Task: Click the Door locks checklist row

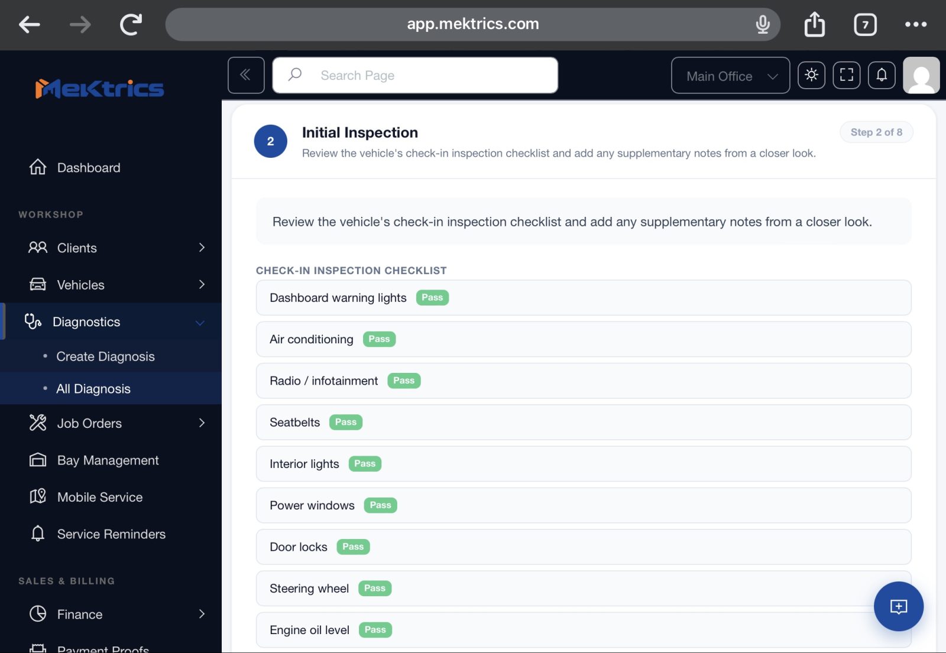Action: pyautogui.click(x=584, y=547)
